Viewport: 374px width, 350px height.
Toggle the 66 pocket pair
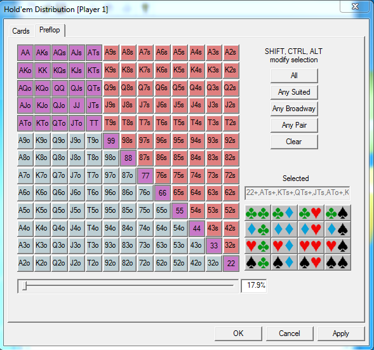(163, 193)
